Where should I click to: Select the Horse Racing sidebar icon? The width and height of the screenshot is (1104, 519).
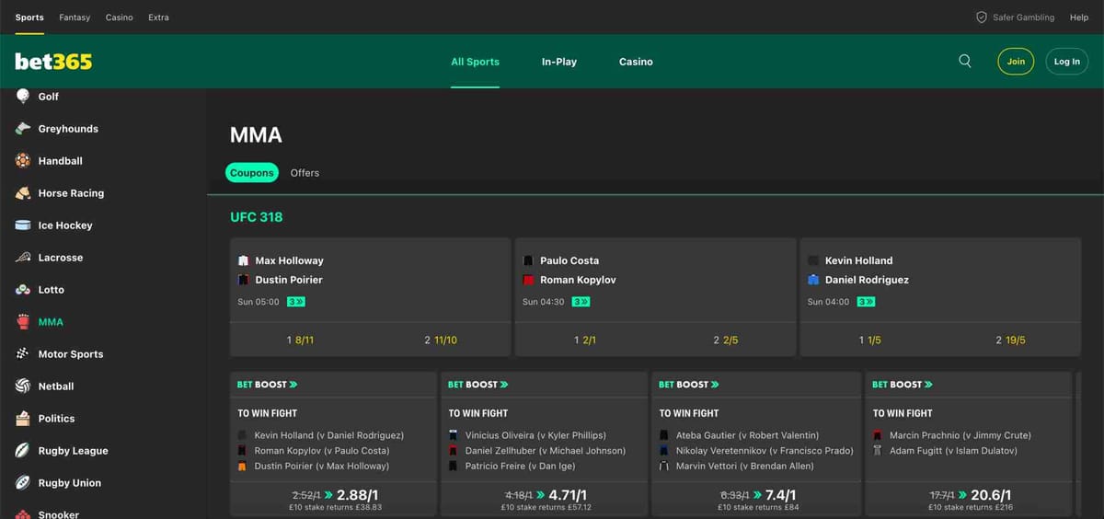point(23,193)
